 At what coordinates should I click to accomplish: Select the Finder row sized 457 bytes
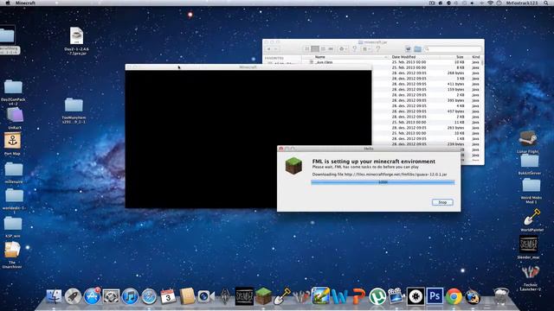click(x=427, y=111)
